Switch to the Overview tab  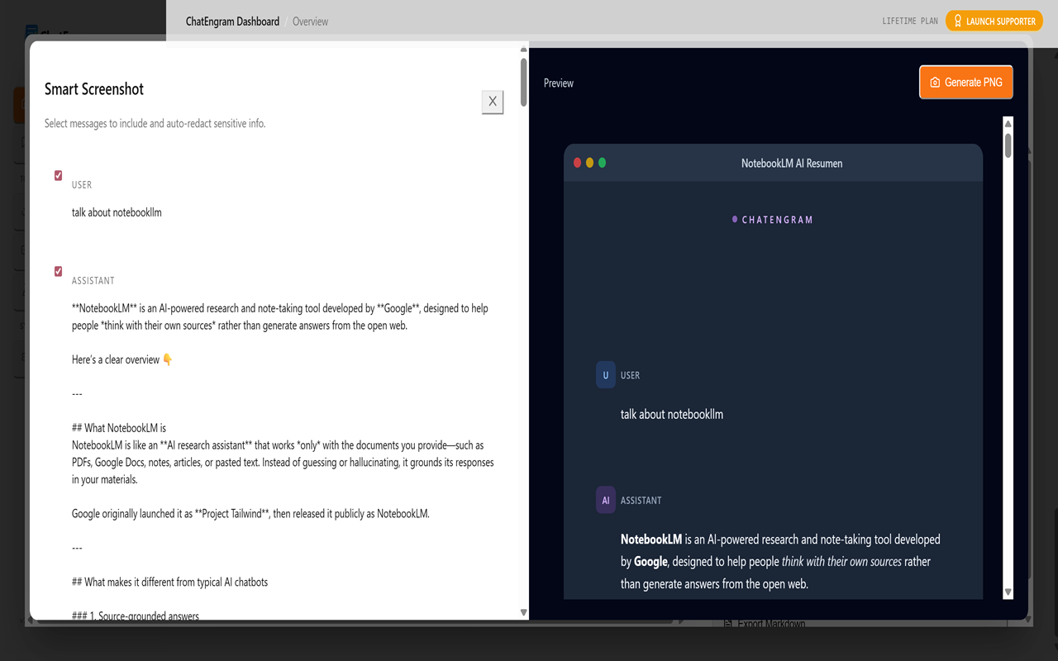click(x=310, y=21)
